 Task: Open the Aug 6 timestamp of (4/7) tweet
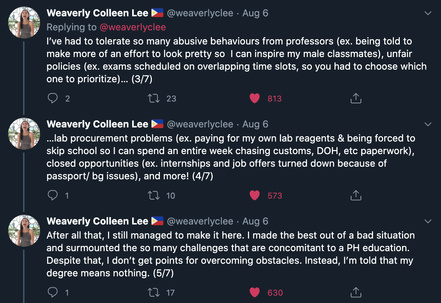(255, 124)
